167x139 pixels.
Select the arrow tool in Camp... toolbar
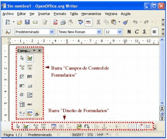click(x=22, y=58)
